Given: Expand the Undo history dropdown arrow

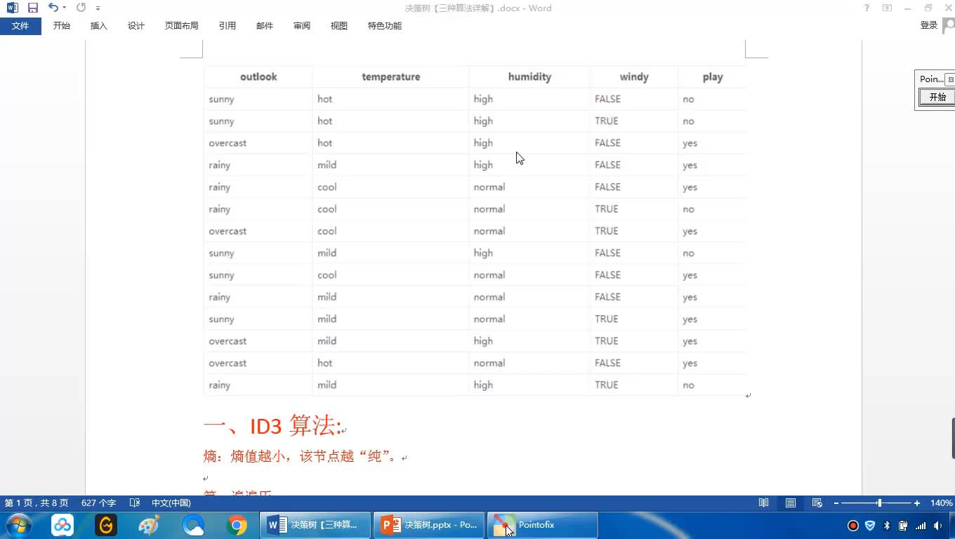Looking at the screenshot, I should click(64, 8).
